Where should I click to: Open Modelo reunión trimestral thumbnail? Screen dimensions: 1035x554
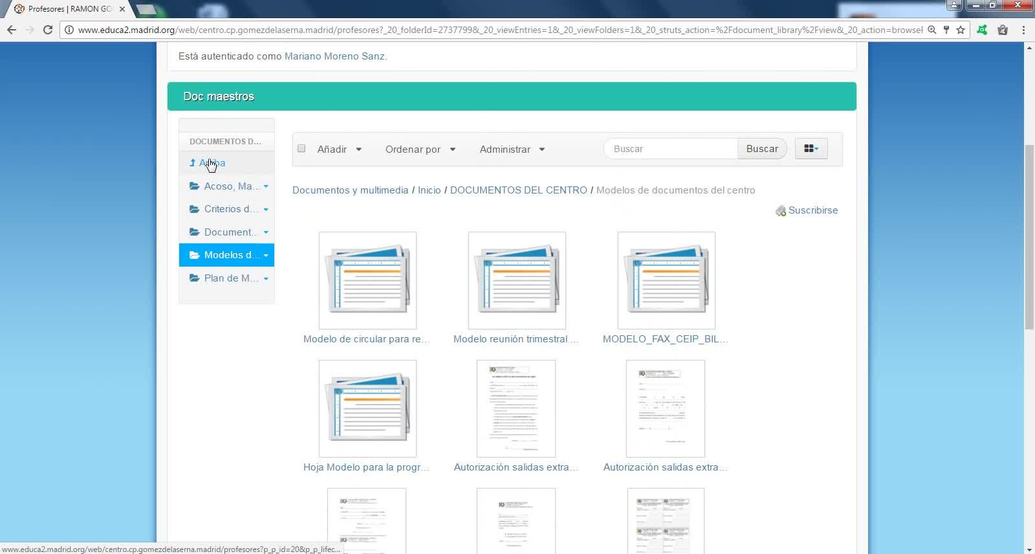[517, 280]
